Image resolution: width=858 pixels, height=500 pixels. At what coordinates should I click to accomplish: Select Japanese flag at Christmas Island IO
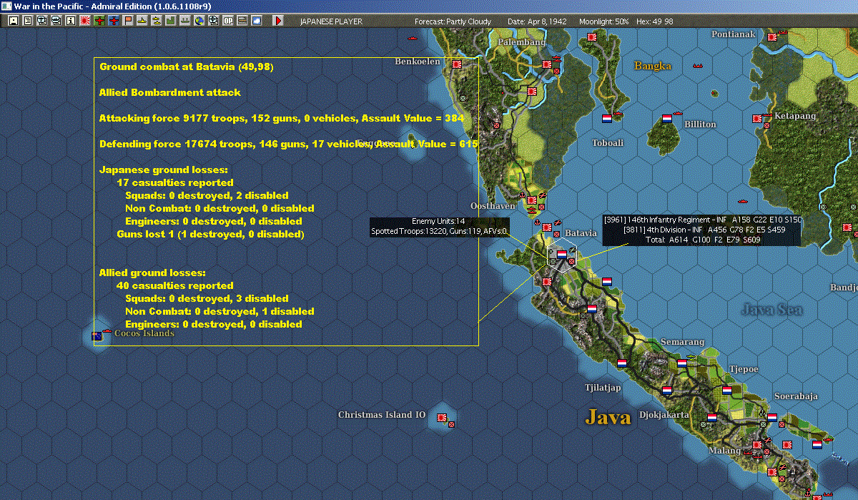(x=442, y=416)
